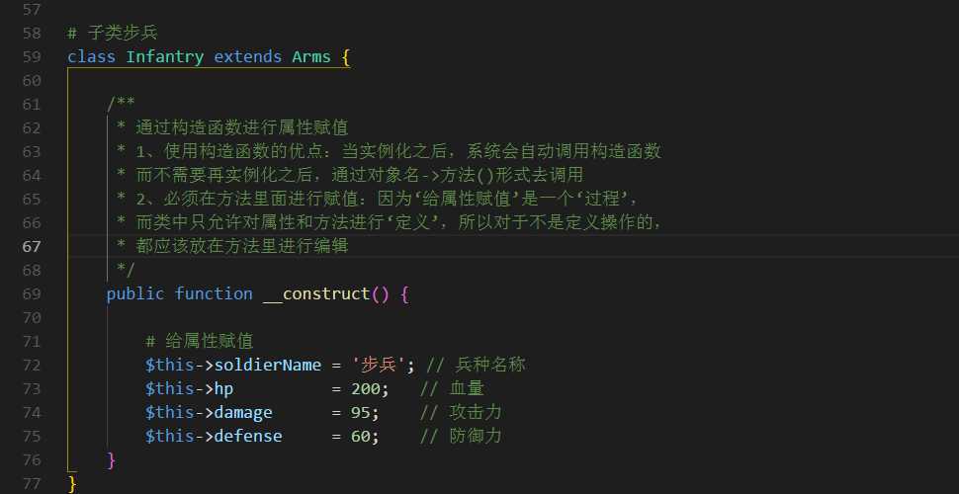The height and width of the screenshot is (494, 959).
Task: Click the hp value 200
Action: tap(366, 389)
